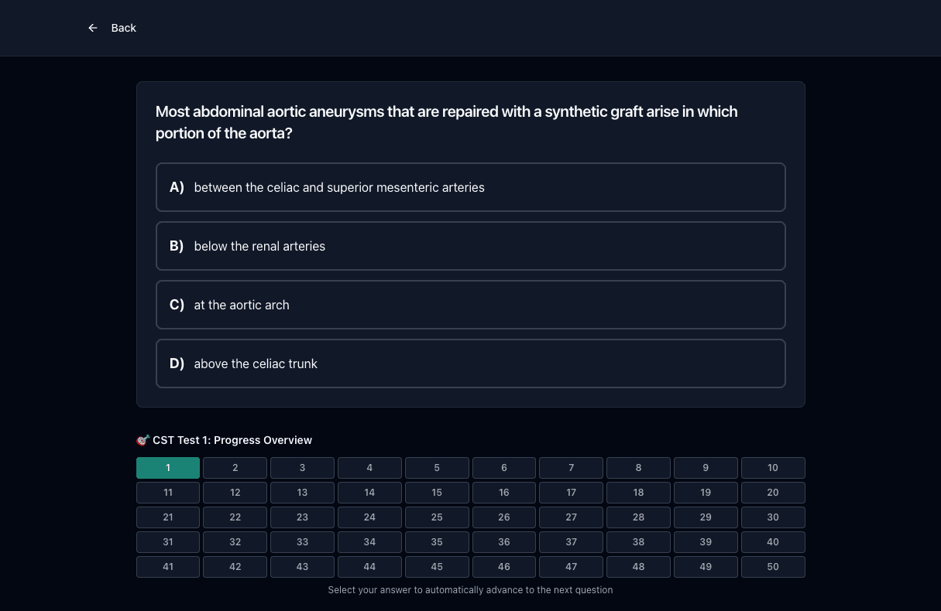Pick answer C at the aortic arch
Image resolution: width=941 pixels, height=611 pixels.
471,305
